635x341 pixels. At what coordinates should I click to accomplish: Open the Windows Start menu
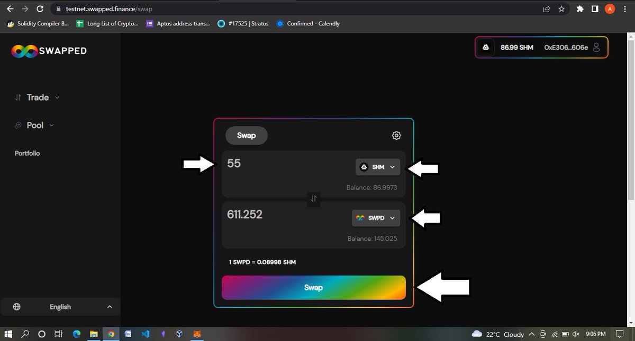(8, 334)
